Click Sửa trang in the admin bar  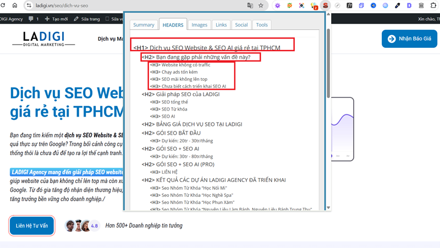click(87, 19)
